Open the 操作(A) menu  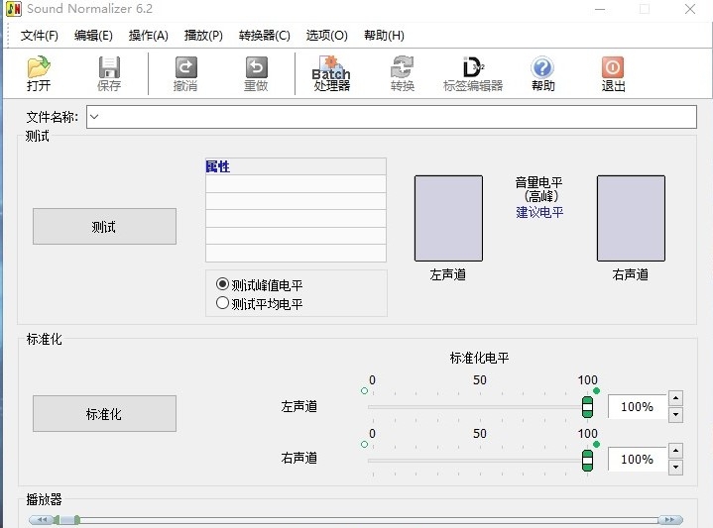(148, 36)
